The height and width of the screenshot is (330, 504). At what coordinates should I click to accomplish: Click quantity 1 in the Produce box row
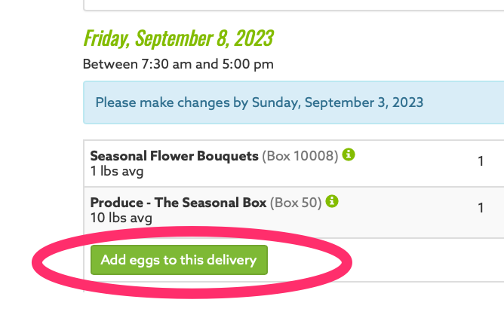(481, 208)
